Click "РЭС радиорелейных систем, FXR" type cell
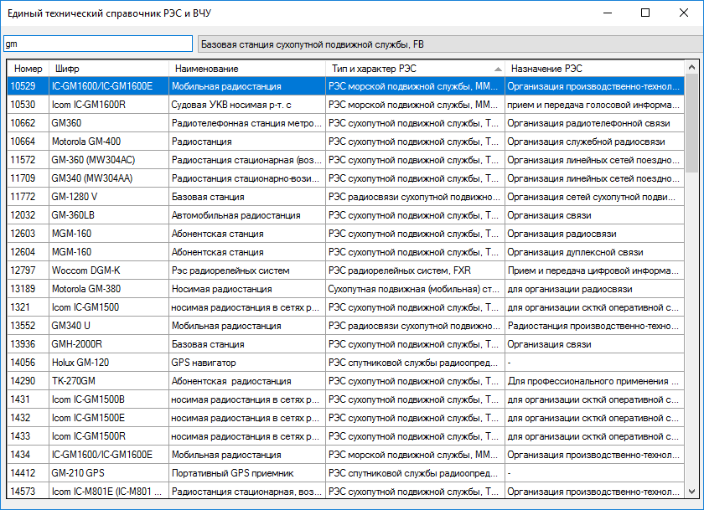Screen dimensions: 704x510 tap(416, 270)
